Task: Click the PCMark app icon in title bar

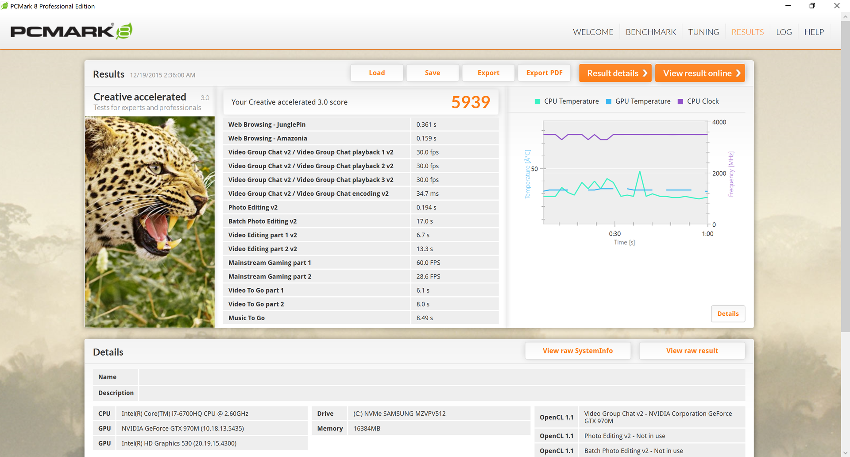Action: [x=5, y=6]
